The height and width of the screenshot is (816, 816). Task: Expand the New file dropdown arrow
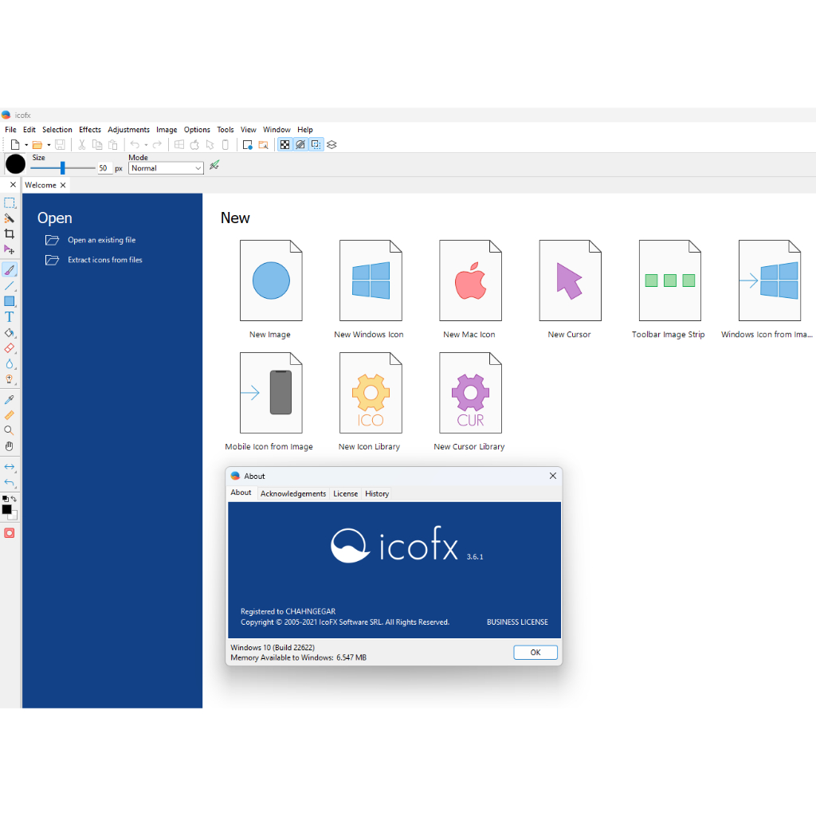tap(25, 145)
